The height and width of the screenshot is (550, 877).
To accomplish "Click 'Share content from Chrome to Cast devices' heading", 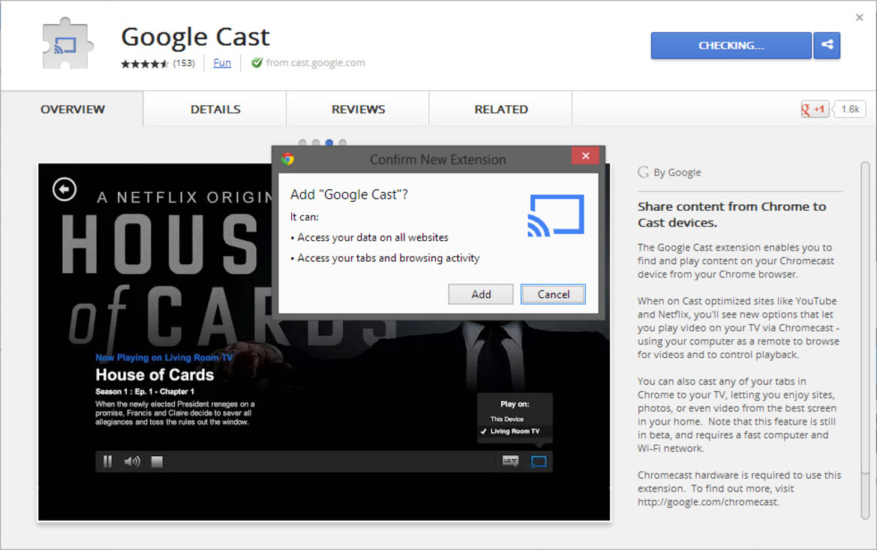I will 732,215.
